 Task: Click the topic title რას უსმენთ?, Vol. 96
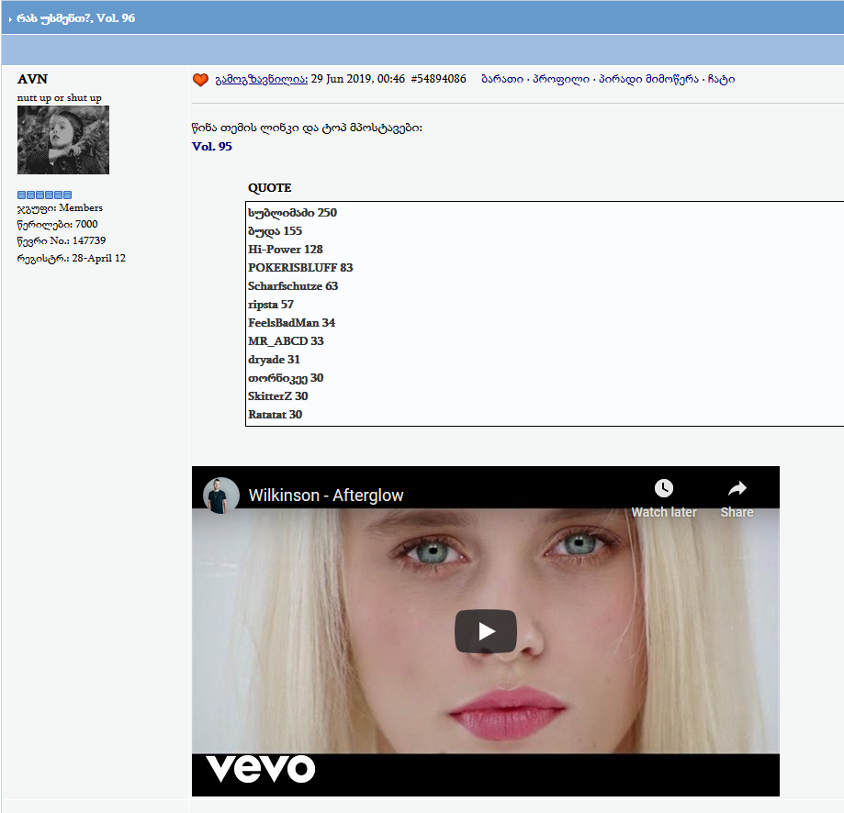pos(76,18)
